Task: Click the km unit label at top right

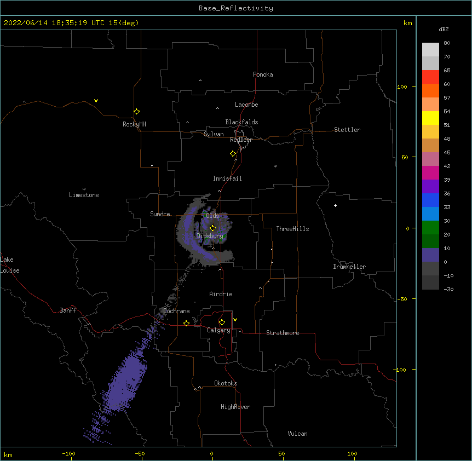Action: (x=407, y=23)
